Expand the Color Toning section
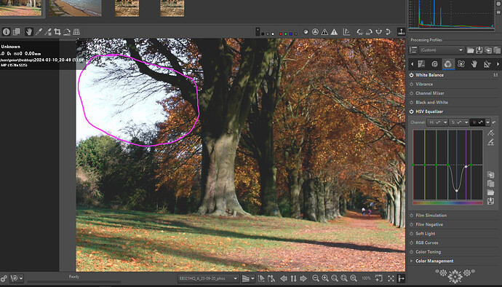The width and height of the screenshot is (502, 287). pyautogui.click(x=428, y=252)
